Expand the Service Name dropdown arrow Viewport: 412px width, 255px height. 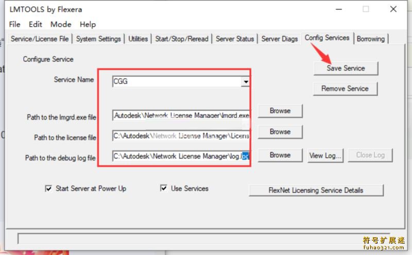coord(246,81)
